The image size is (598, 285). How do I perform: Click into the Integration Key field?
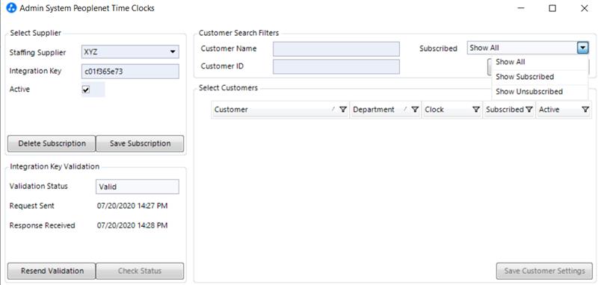tap(130, 72)
